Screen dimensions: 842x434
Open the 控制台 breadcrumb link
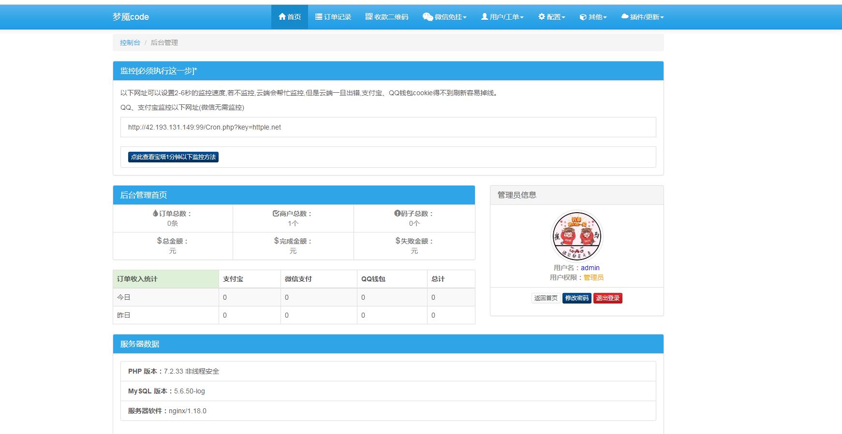pyautogui.click(x=130, y=43)
